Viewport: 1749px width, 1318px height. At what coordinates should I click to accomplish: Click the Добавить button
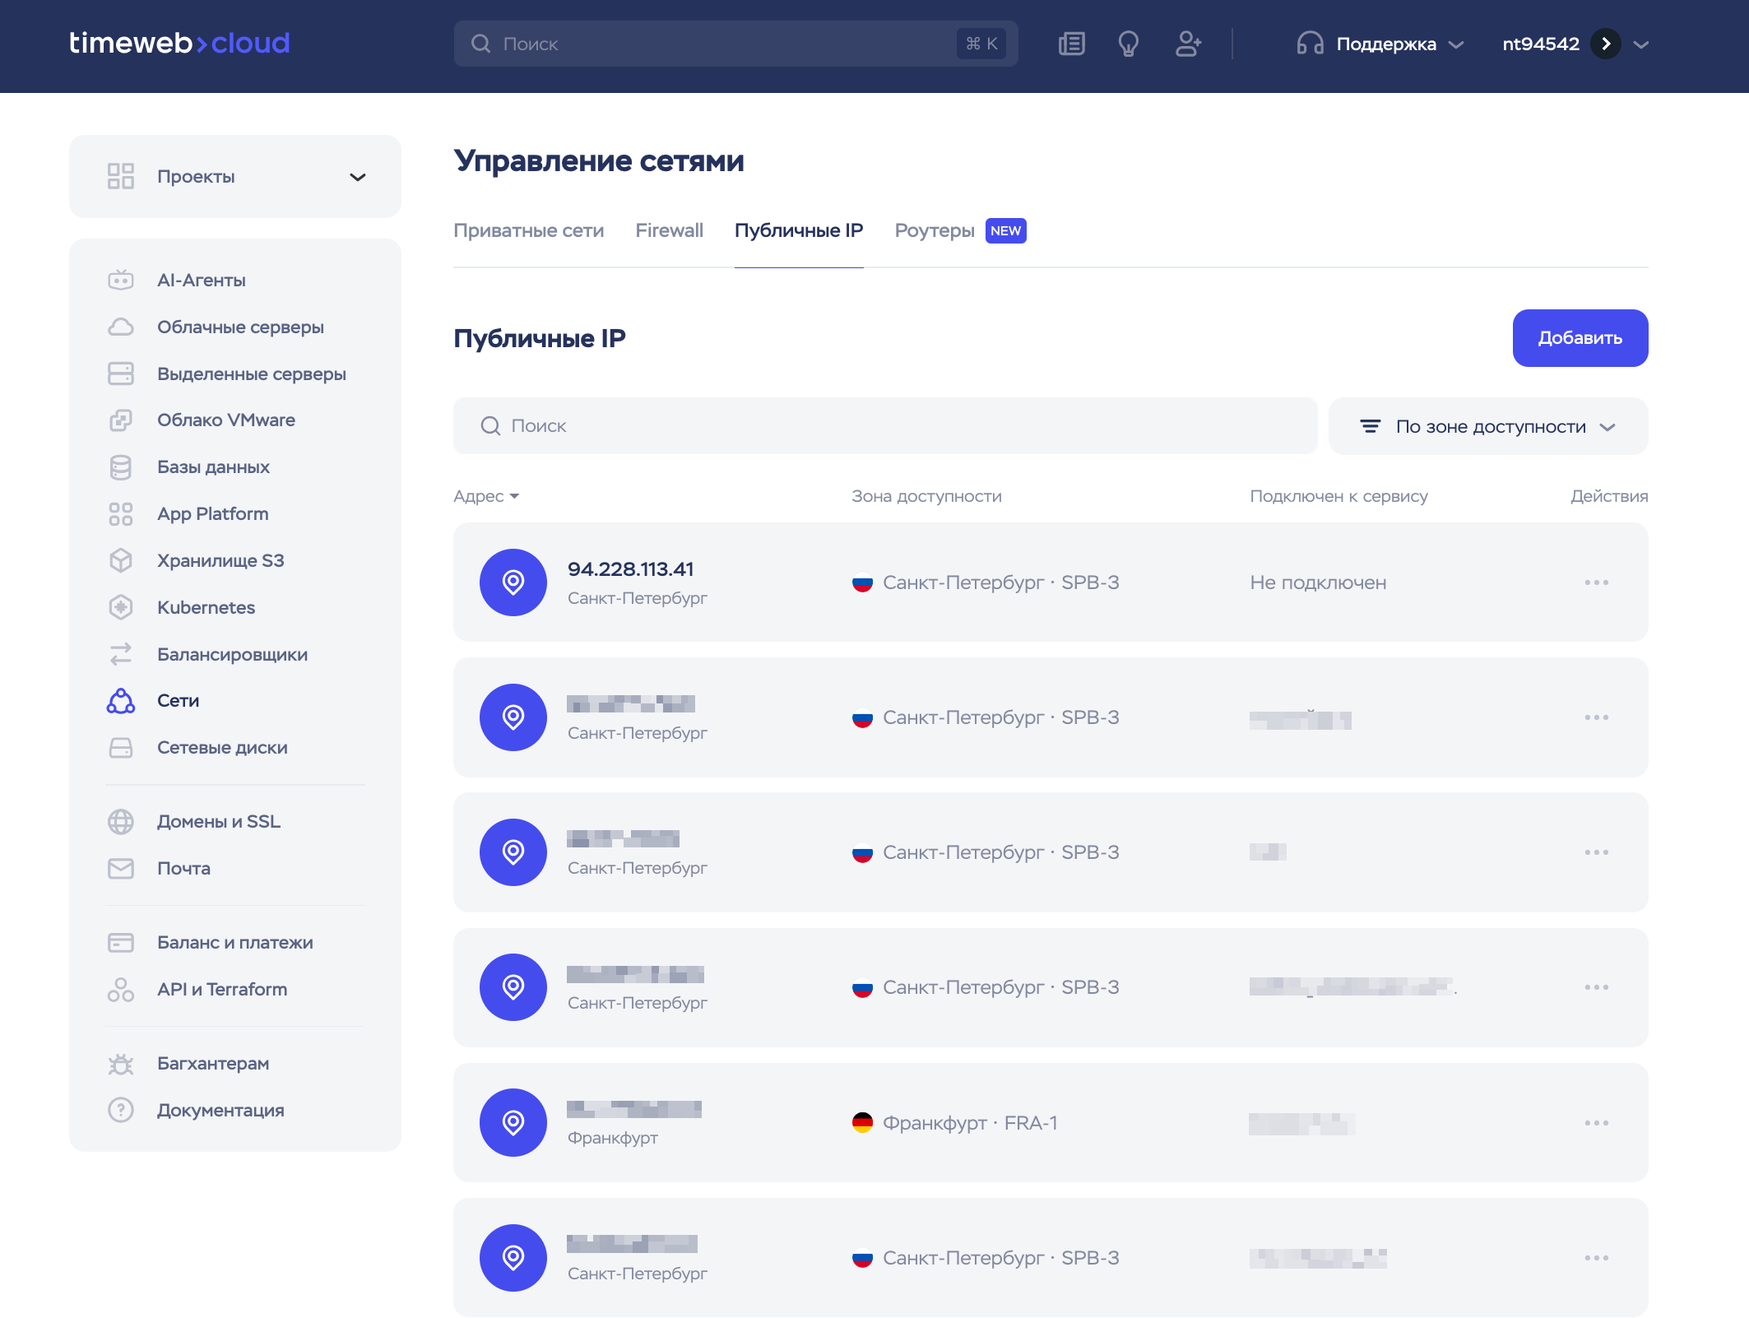pos(1580,338)
